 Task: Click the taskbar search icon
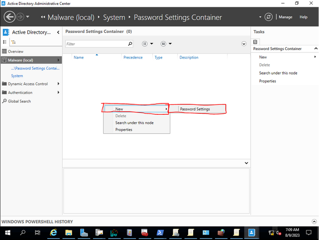point(23,232)
